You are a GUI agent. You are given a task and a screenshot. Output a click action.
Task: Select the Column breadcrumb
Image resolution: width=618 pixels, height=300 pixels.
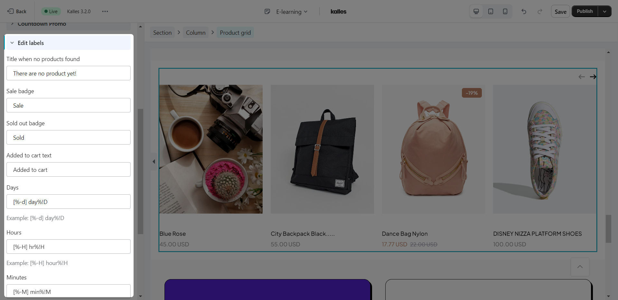click(x=195, y=33)
